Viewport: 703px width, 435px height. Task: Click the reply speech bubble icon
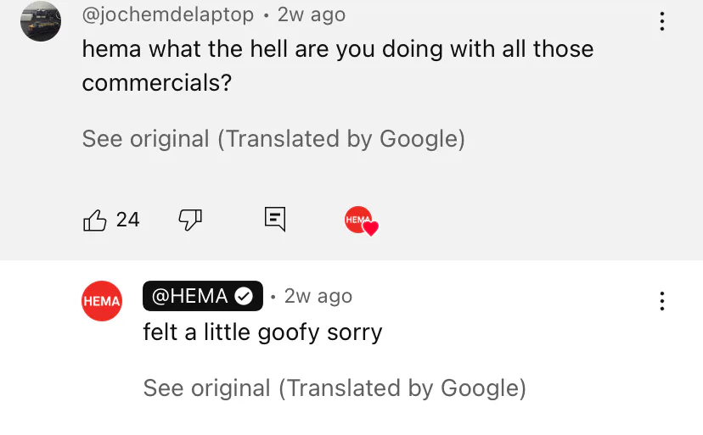click(x=275, y=219)
